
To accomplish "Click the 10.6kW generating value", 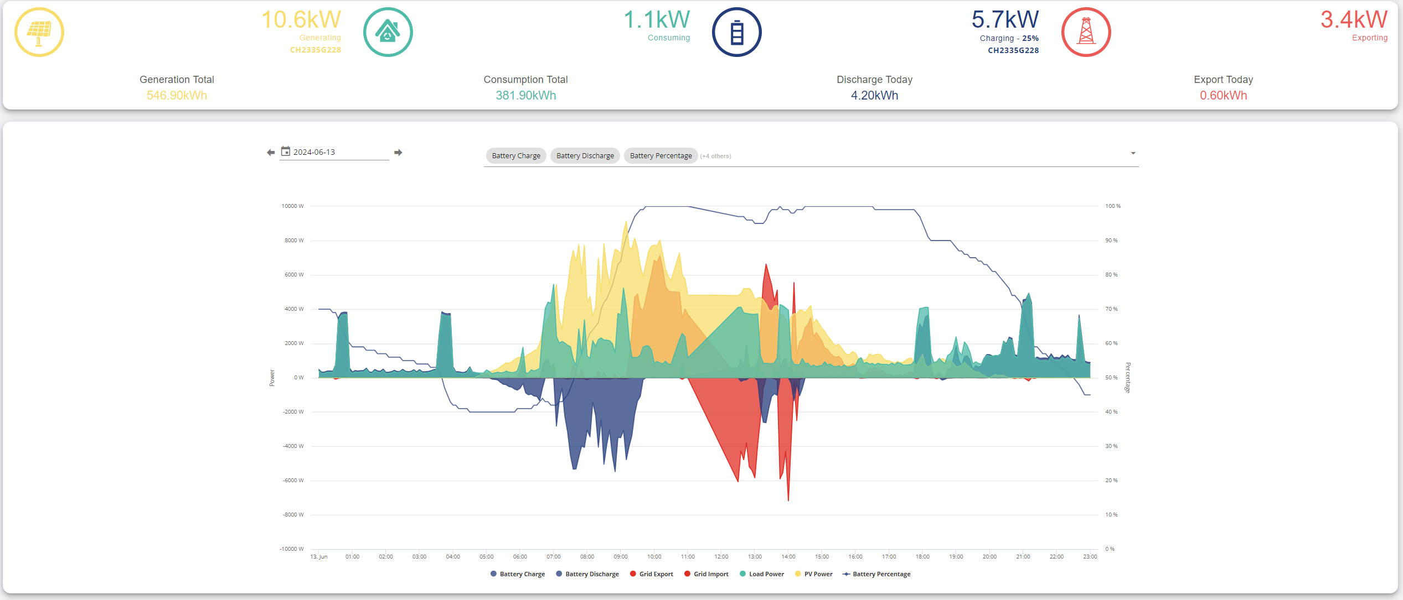I will click(301, 20).
